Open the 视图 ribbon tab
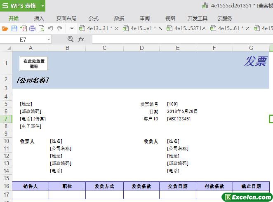 click(x=170, y=18)
